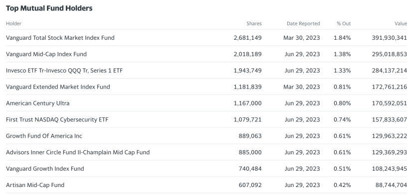Image resolution: width=419 pixels, height=195 pixels.
Task: Click the Holder column header
Action: (x=13, y=23)
